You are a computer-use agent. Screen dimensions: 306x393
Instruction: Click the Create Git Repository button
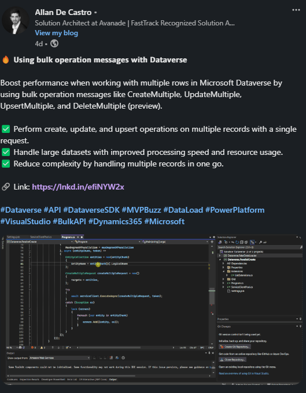pos(235,347)
